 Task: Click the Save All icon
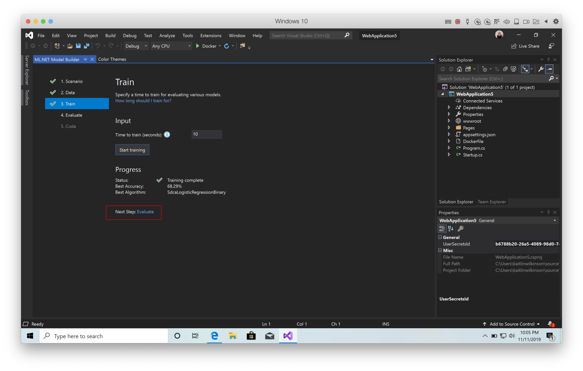(x=86, y=46)
